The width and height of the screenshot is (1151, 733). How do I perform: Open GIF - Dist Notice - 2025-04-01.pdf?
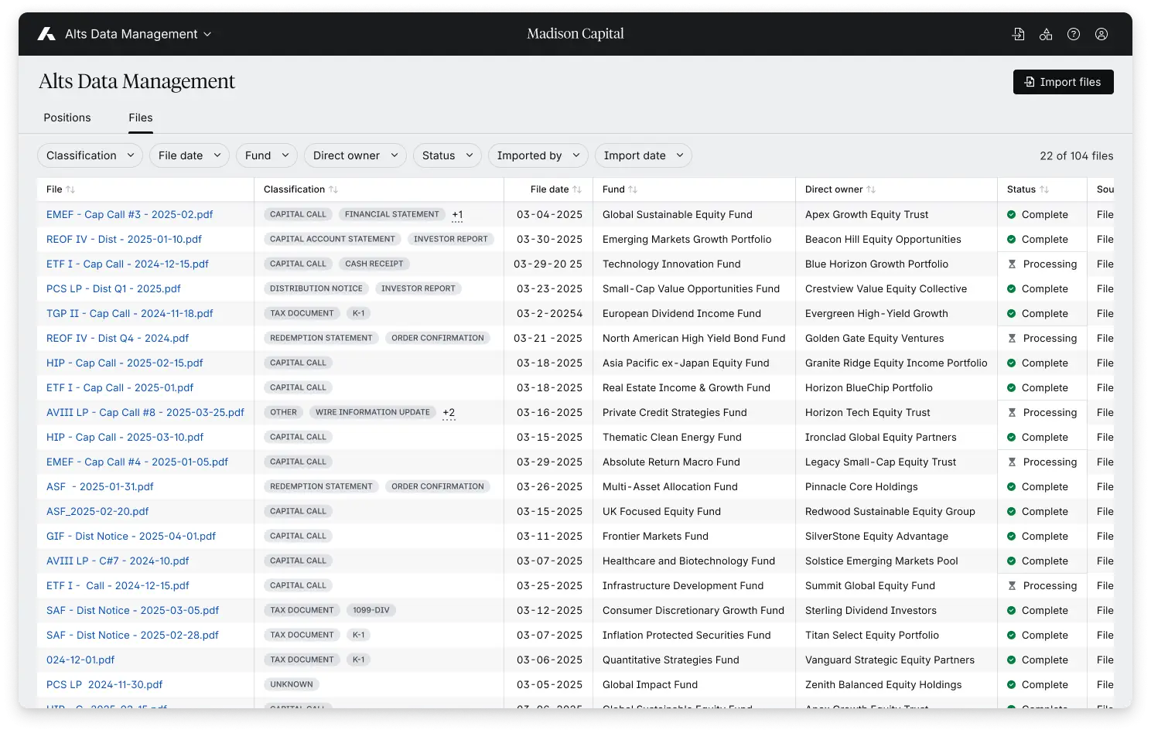pyautogui.click(x=131, y=537)
